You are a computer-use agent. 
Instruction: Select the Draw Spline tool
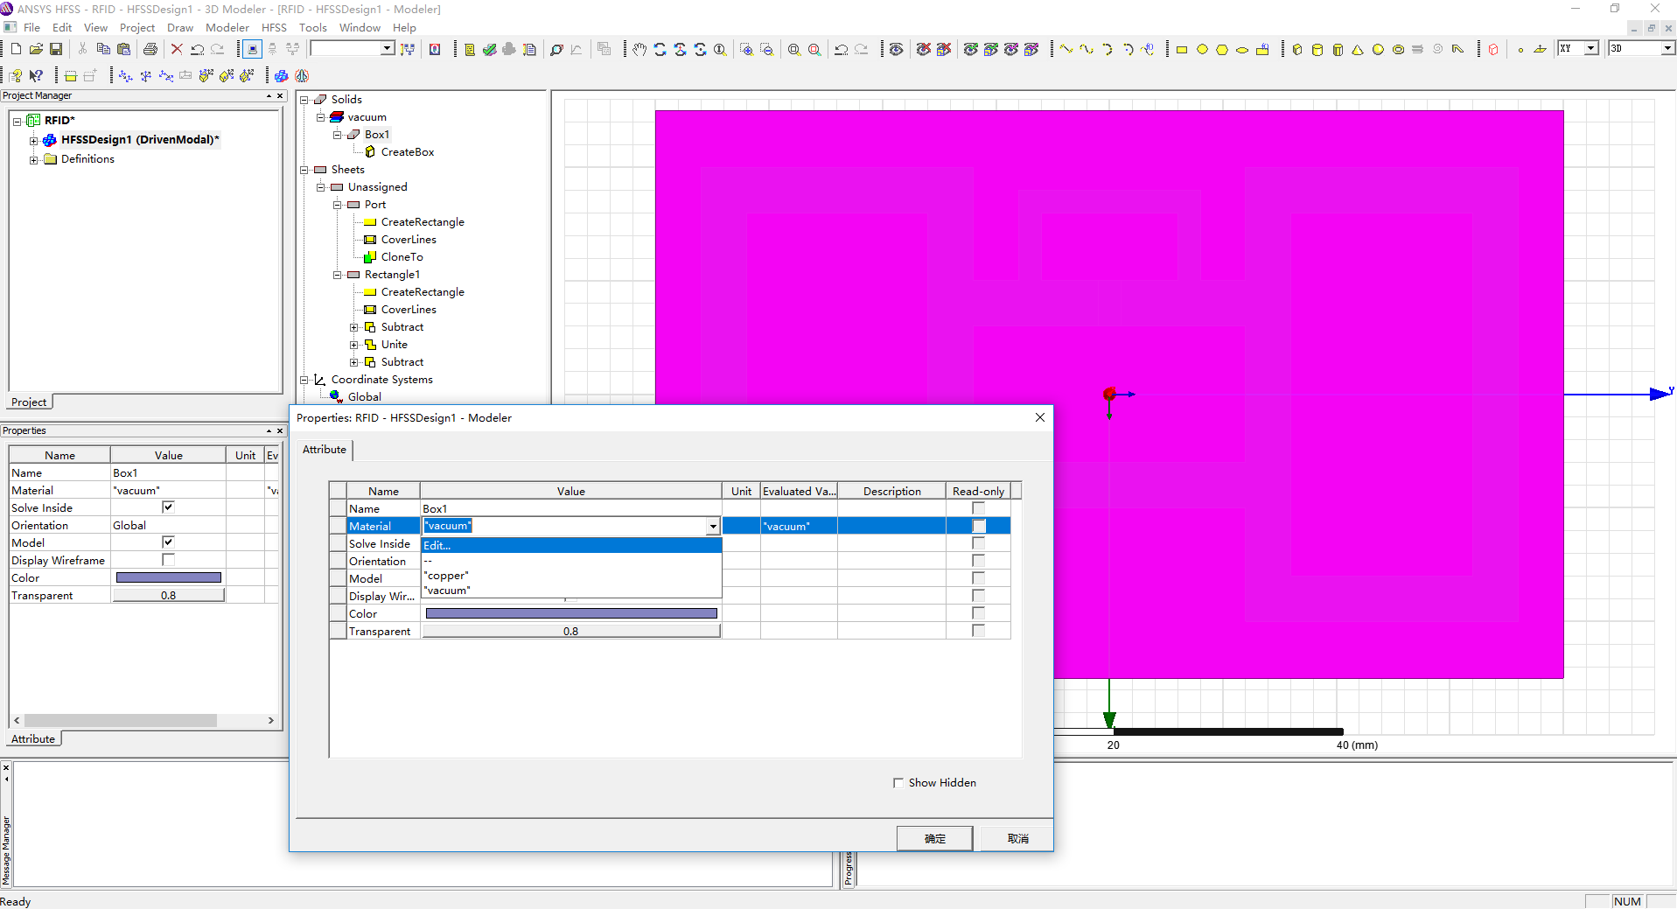click(x=1087, y=49)
